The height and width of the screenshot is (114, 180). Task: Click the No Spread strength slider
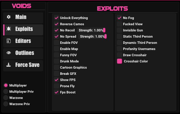93,36
